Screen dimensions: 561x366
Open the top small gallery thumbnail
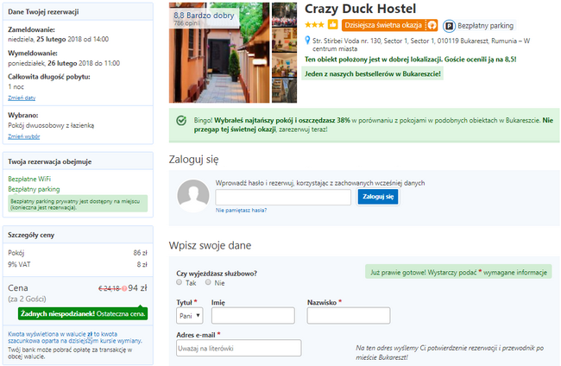point(285,15)
